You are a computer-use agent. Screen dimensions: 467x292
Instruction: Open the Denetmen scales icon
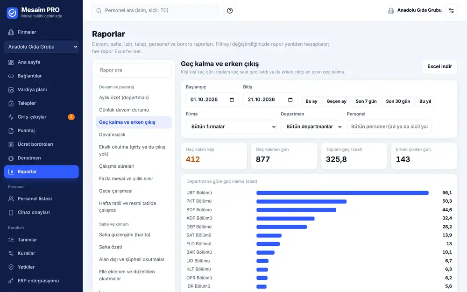11,158
